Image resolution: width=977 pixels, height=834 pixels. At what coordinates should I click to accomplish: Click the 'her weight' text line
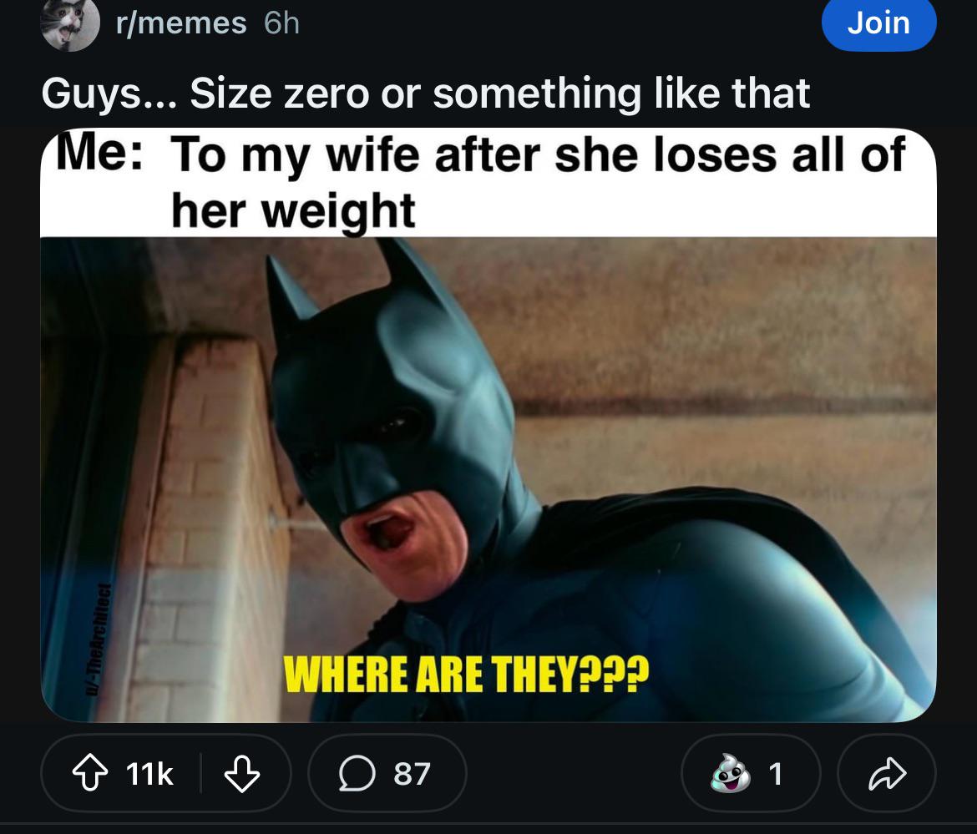click(x=293, y=212)
